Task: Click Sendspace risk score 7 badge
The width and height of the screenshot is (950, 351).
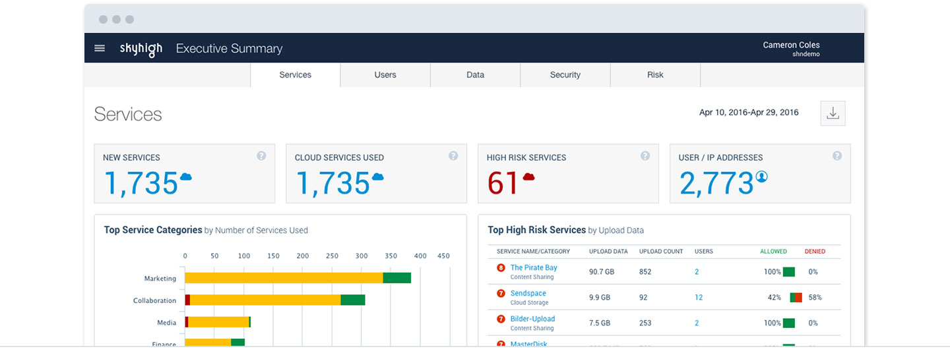Action: [x=501, y=294]
